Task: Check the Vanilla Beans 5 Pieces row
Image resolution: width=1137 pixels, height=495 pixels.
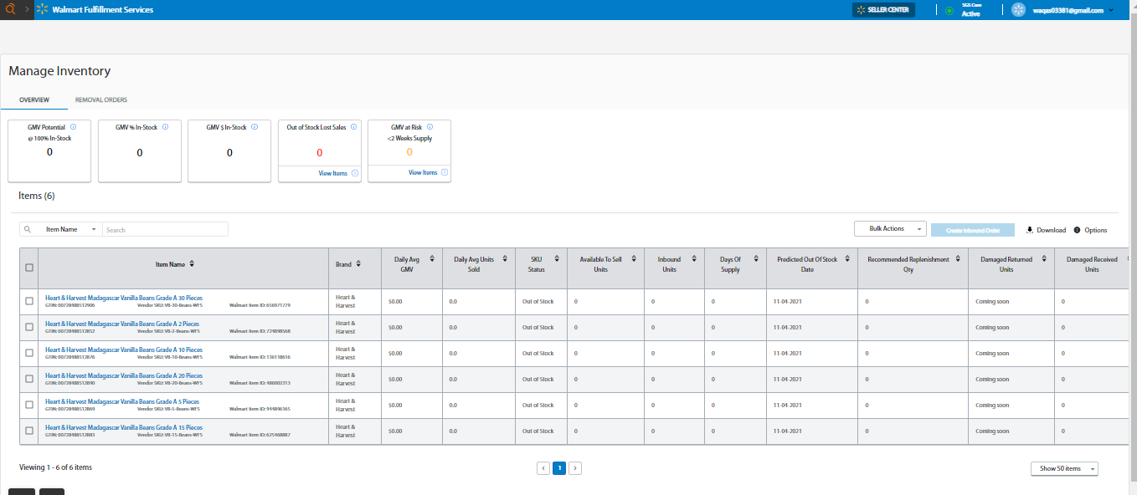Action: [29, 405]
